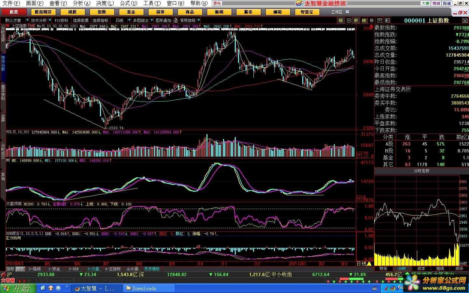The width and height of the screenshot is (469, 293).
Task: Toggle the 权 ex-rights adjustment icon
Action: coord(356,20)
